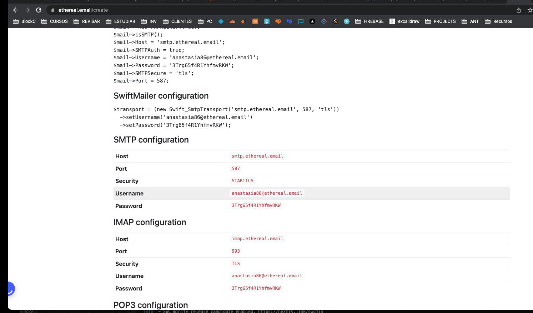533x313 pixels.
Task: Click the SMTP Username anastasia86@ethereal.email value
Action: (267, 193)
